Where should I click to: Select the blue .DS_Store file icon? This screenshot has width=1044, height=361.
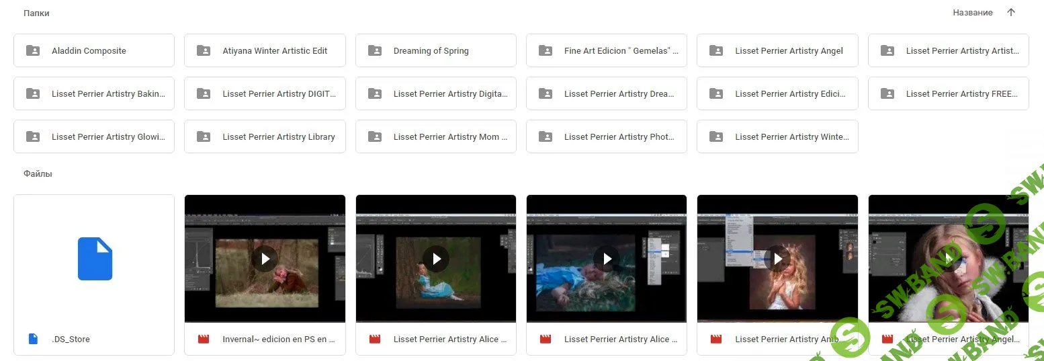pos(95,258)
